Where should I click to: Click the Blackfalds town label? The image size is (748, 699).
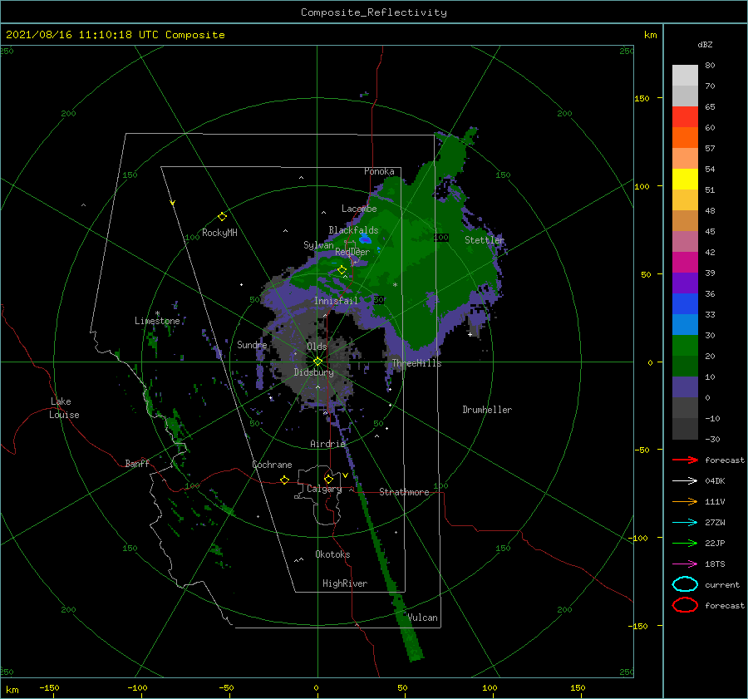coord(353,230)
